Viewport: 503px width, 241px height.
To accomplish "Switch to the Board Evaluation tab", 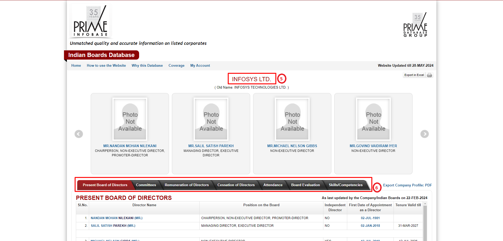I will coord(306,185).
